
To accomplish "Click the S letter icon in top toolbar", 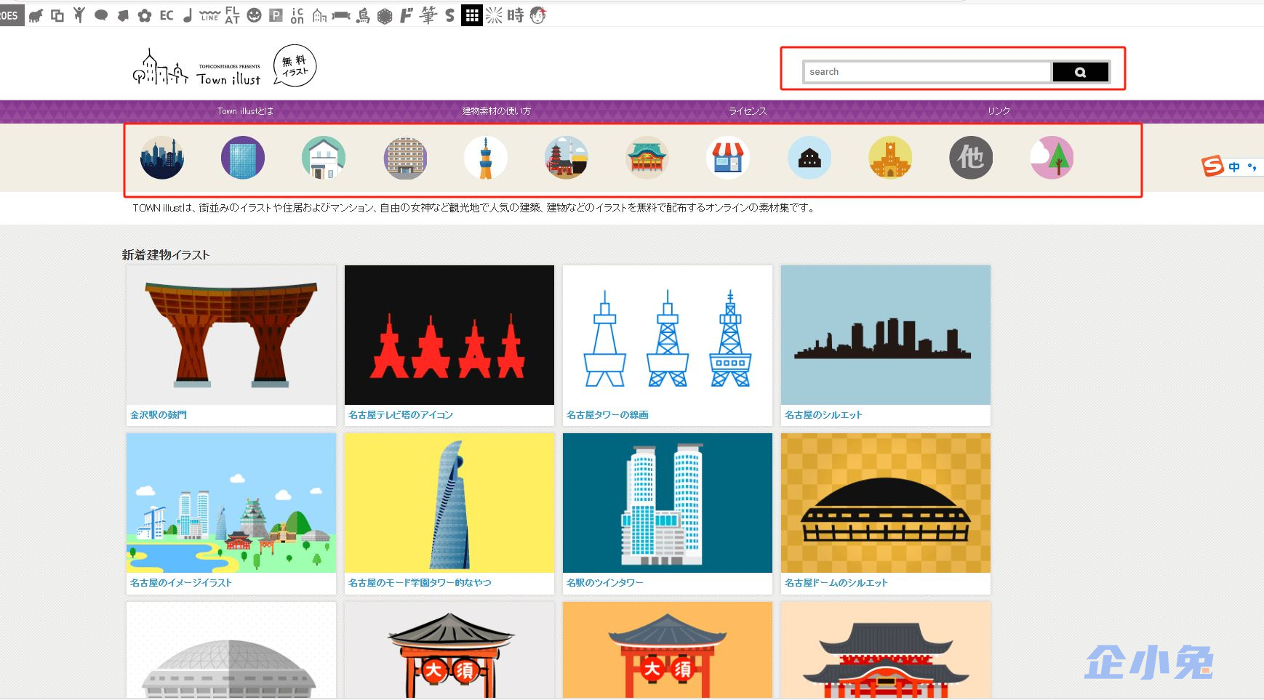I will [x=449, y=15].
